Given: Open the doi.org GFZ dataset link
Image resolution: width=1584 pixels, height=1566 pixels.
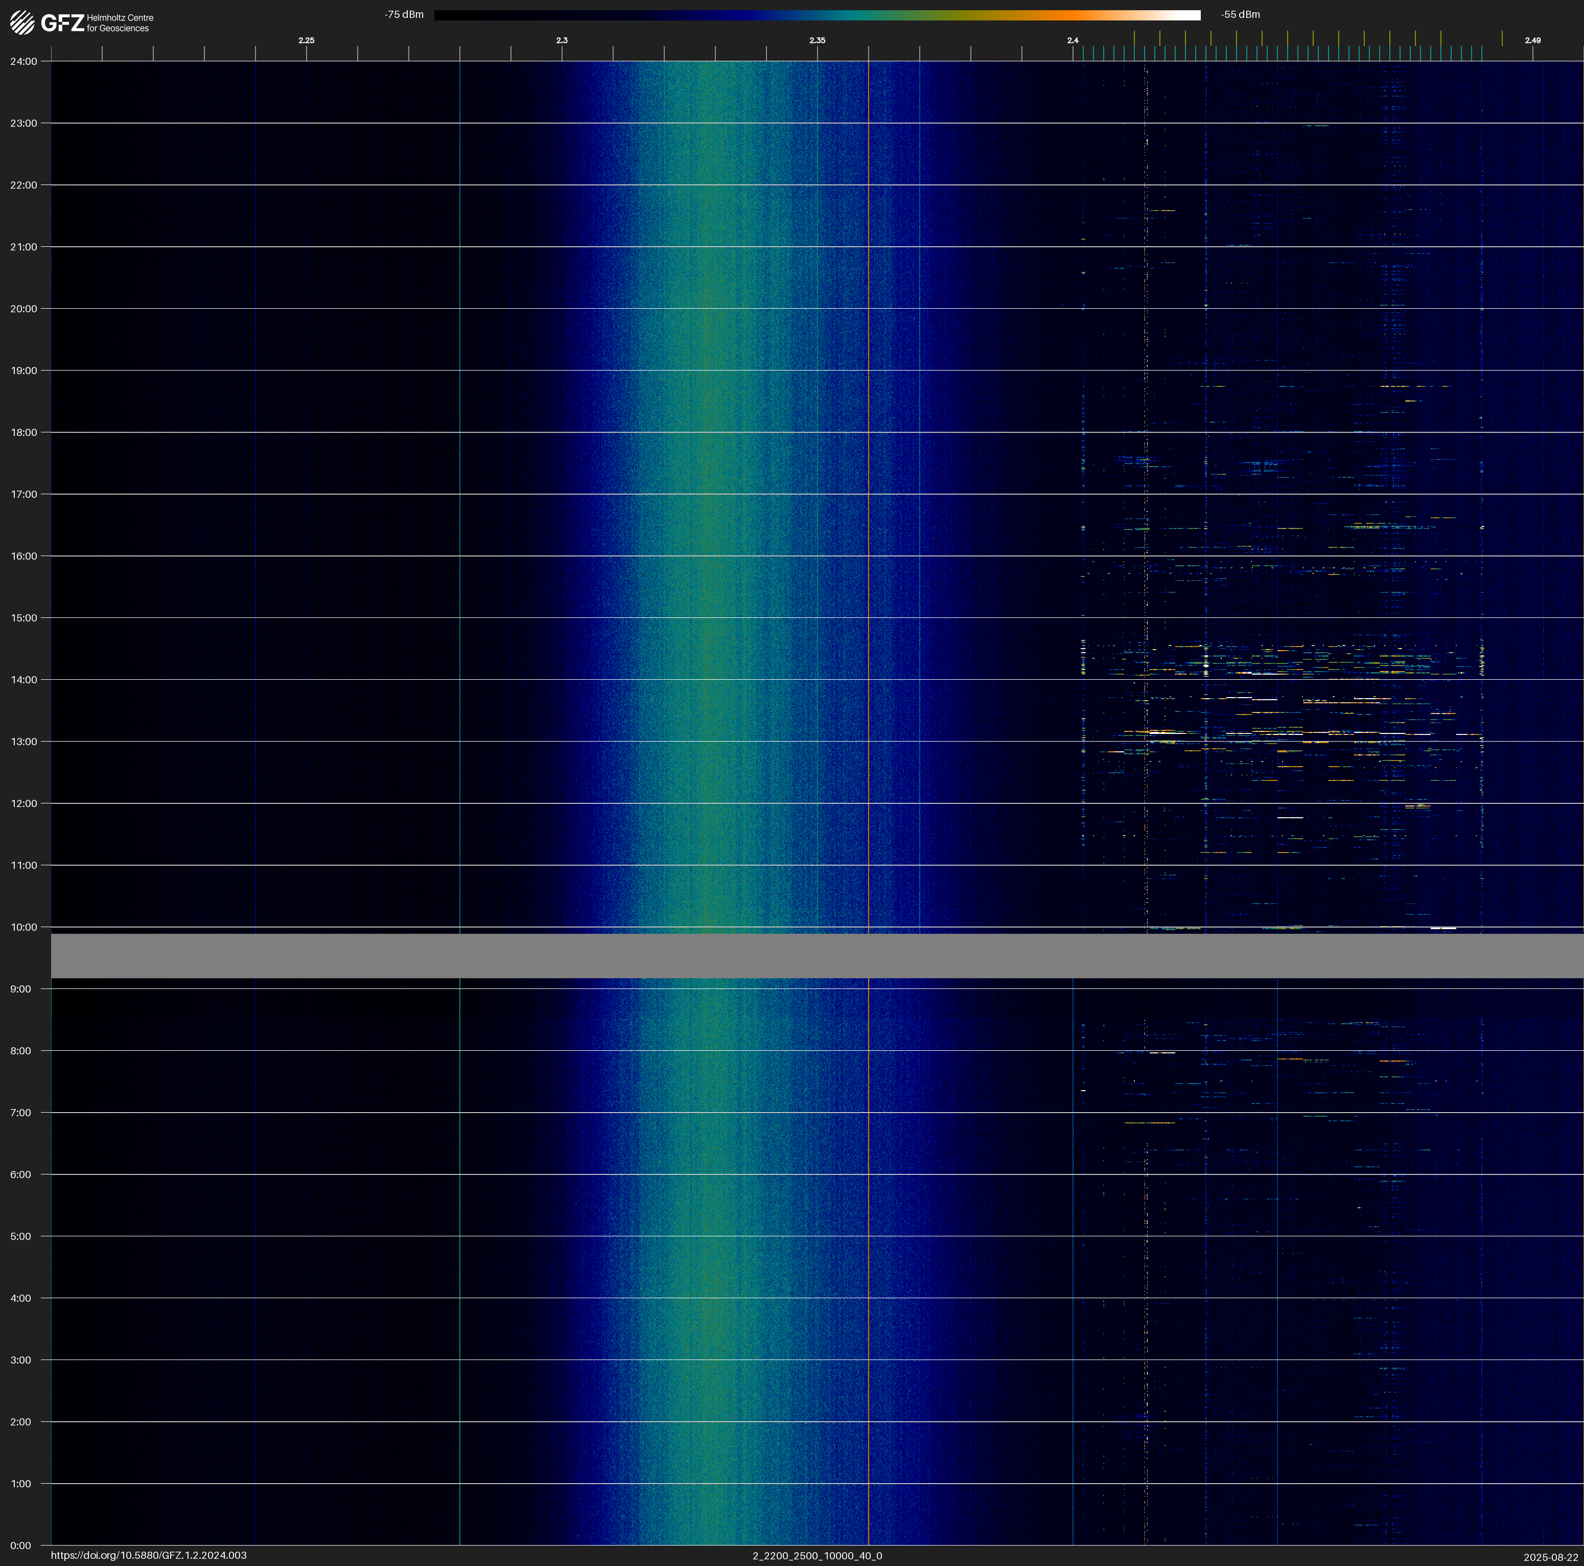Looking at the screenshot, I should 148,1555.
